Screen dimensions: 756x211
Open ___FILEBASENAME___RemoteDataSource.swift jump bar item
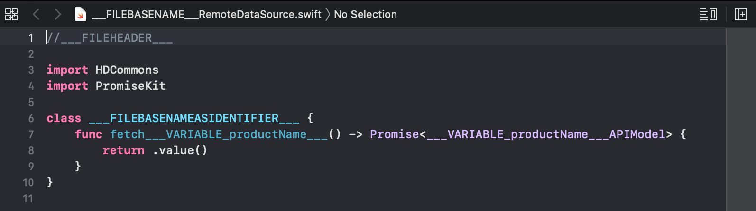[206, 14]
